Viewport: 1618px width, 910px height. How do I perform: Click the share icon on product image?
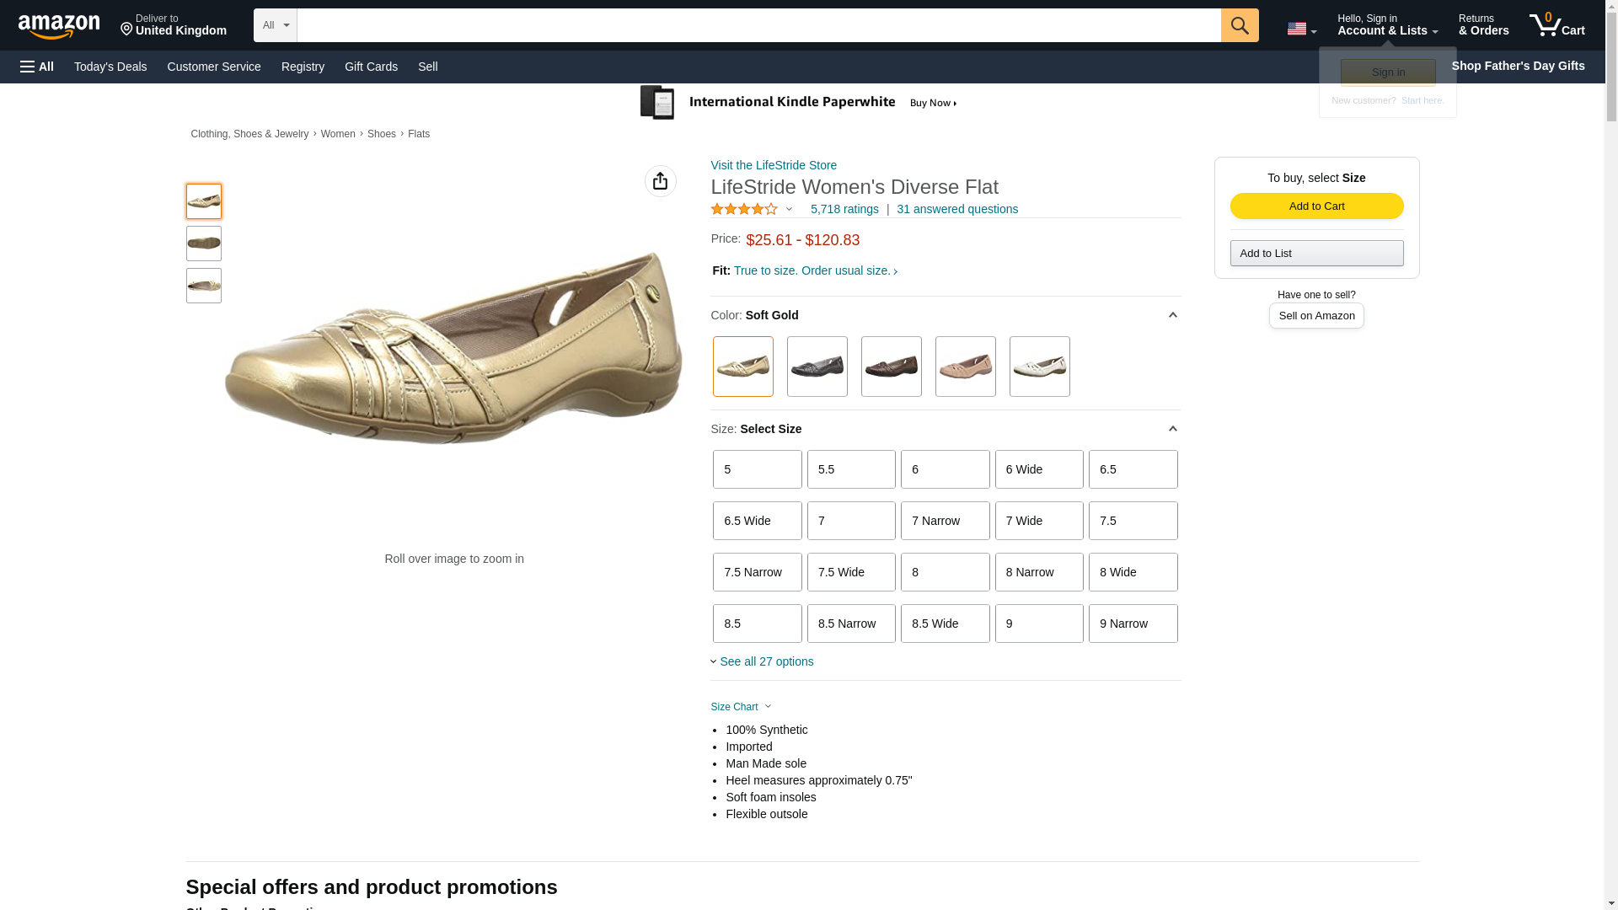[660, 181]
